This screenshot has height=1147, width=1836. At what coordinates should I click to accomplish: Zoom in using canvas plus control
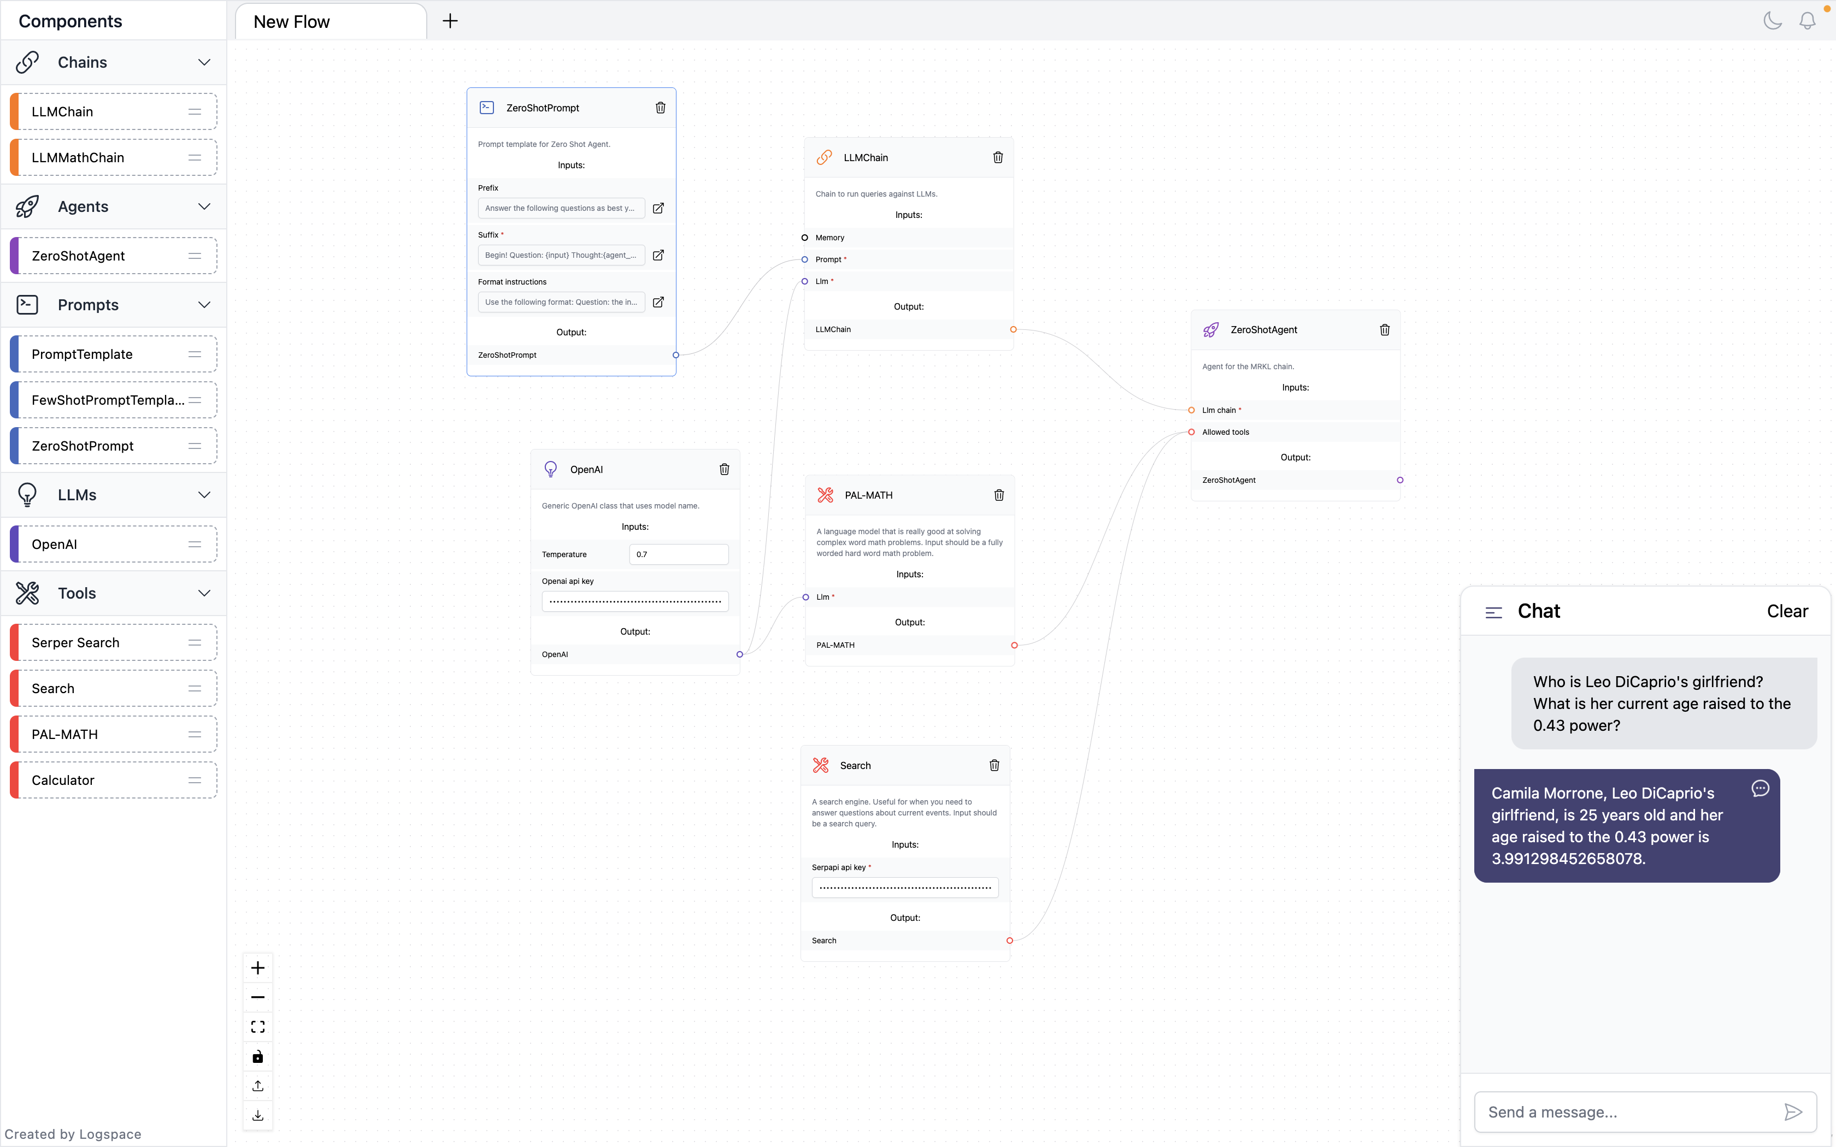[x=258, y=968]
